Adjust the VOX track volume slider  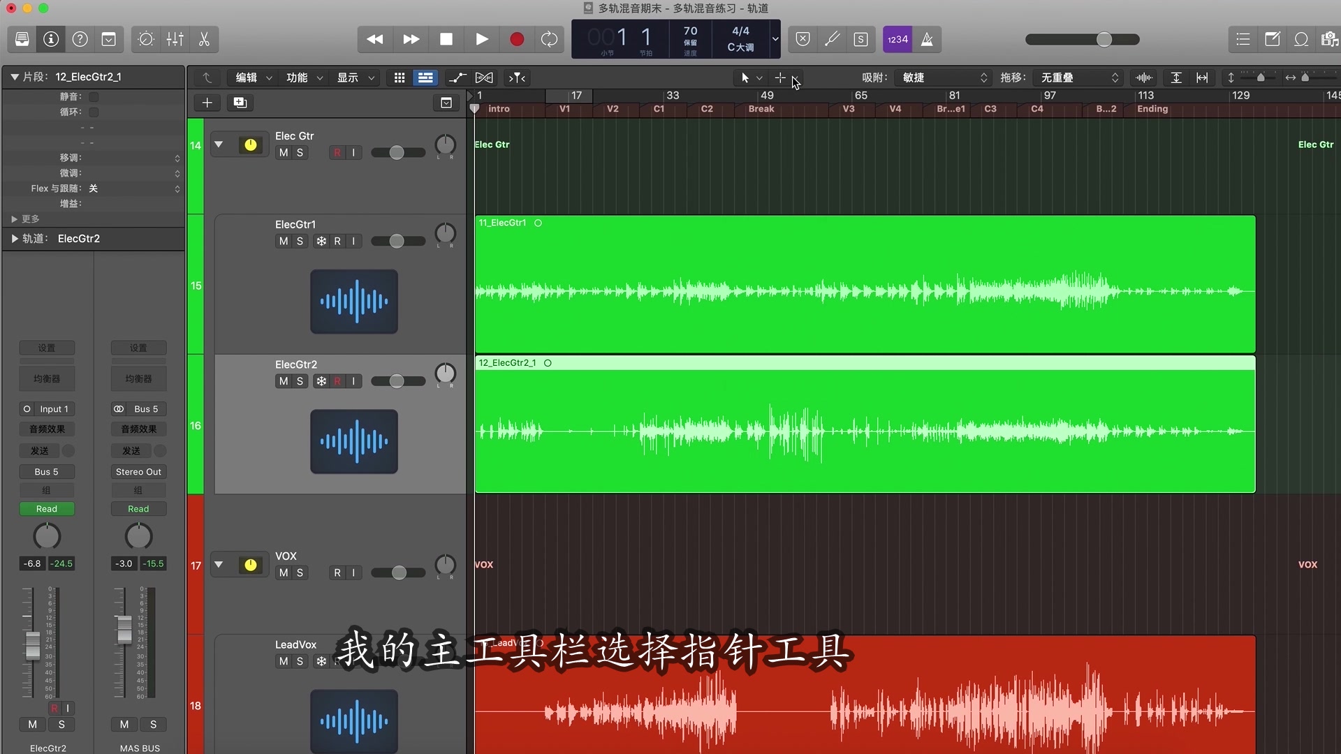pos(398,572)
